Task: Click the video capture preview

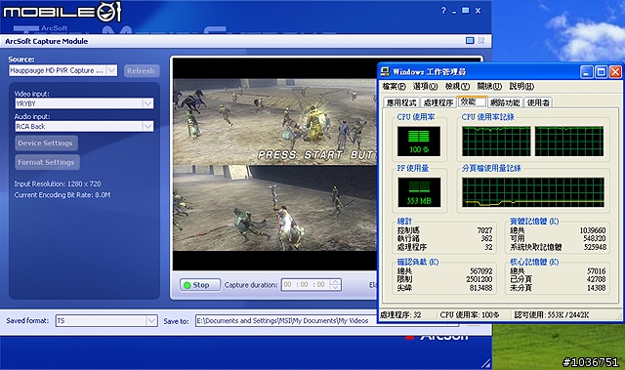Action: (274, 164)
